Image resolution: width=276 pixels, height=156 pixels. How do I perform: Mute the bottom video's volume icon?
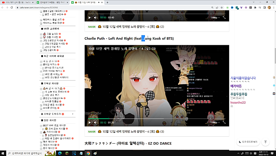96,122
